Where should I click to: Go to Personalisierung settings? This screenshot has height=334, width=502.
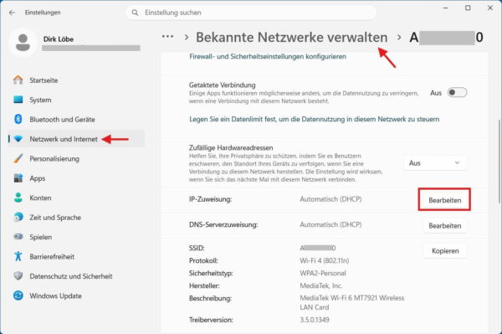76,158
